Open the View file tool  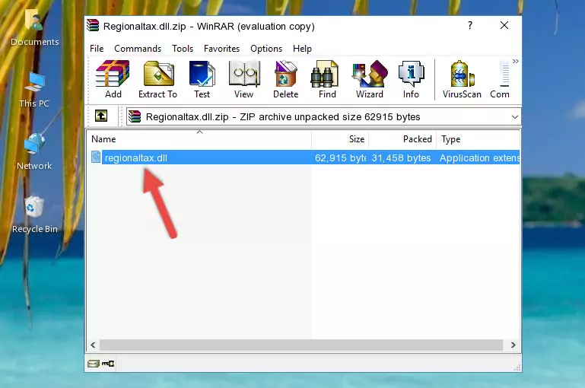coord(244,79)
